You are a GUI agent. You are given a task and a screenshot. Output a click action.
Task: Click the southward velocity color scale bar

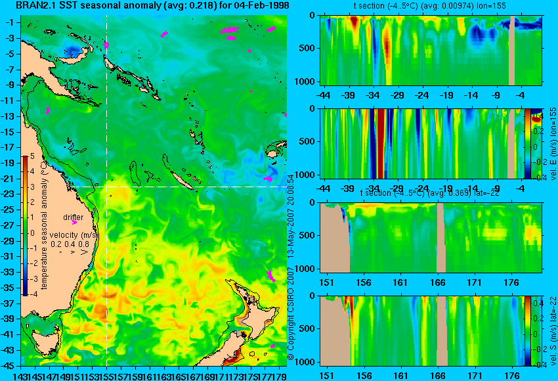click(x=527, y=331)
